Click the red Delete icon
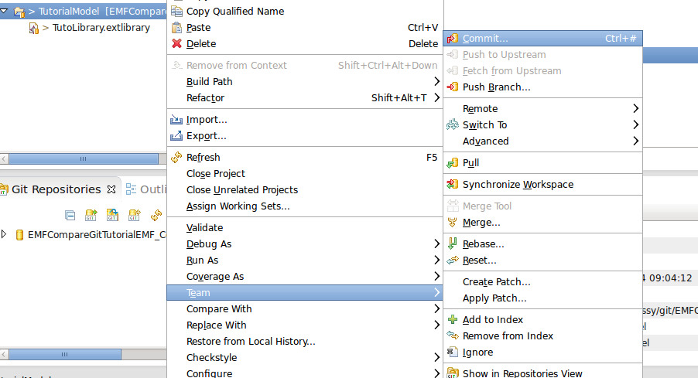The image size is (698, 378). [x=176, y=44]
